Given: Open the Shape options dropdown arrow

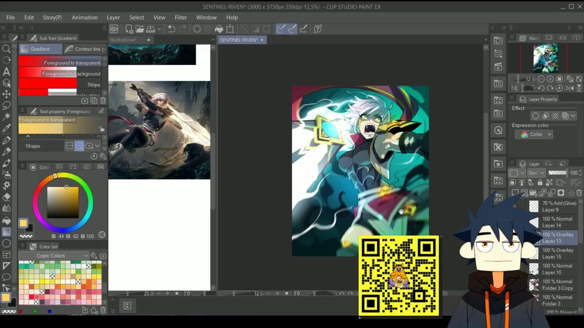Looking at the screenshot, I should (x=97, y=146).
